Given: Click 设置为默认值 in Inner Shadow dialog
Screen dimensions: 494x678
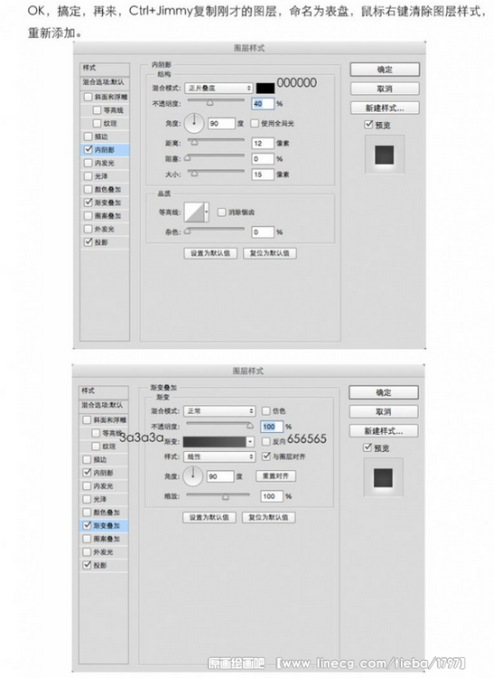Looking at the screenshot, I should tap(210, 253).
